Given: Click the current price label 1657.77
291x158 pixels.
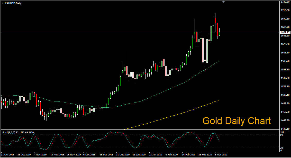Looking at the screenshot, I should 285,32.
